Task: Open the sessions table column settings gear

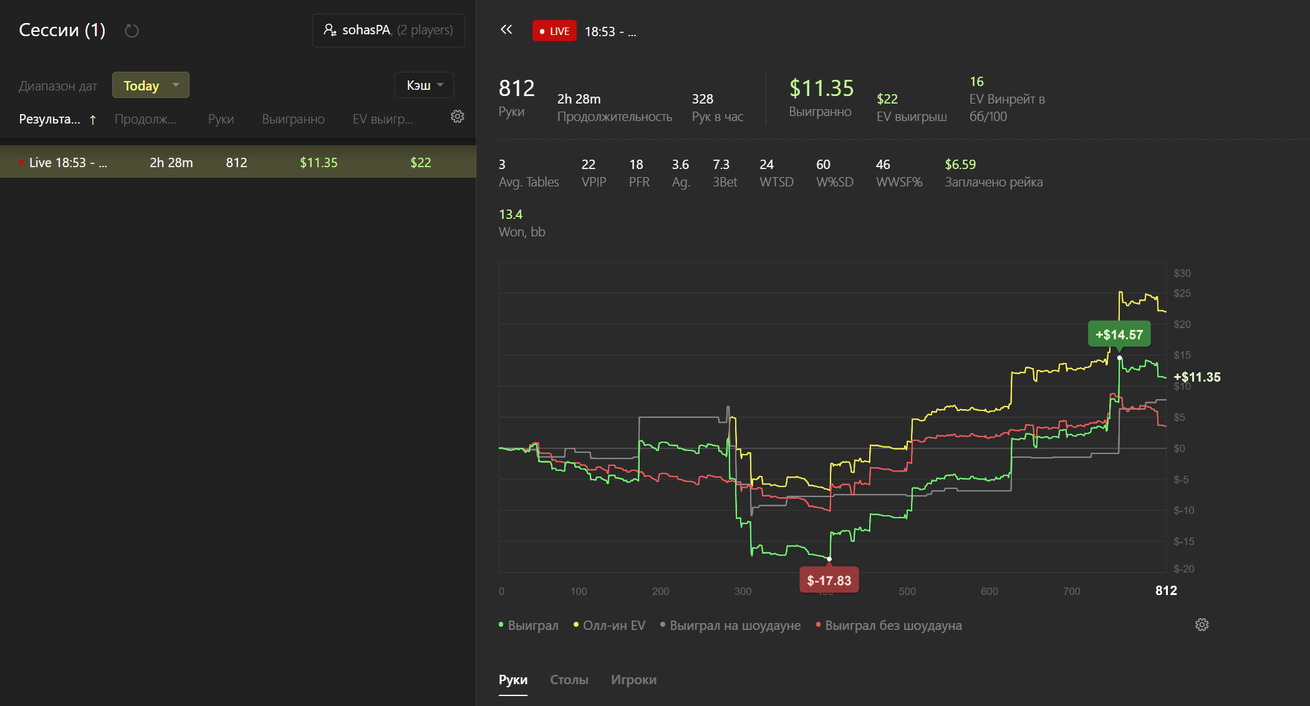Action: [458, 117]
